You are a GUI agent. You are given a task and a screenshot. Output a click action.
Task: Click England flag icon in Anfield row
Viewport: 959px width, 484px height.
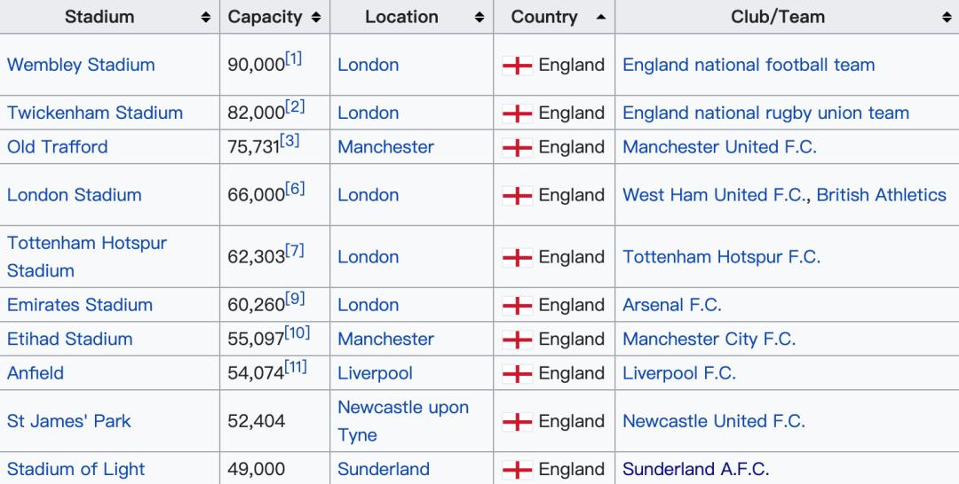tap(517, 374)
